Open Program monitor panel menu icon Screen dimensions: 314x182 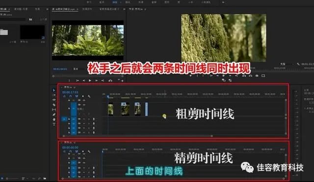point(145,9)
